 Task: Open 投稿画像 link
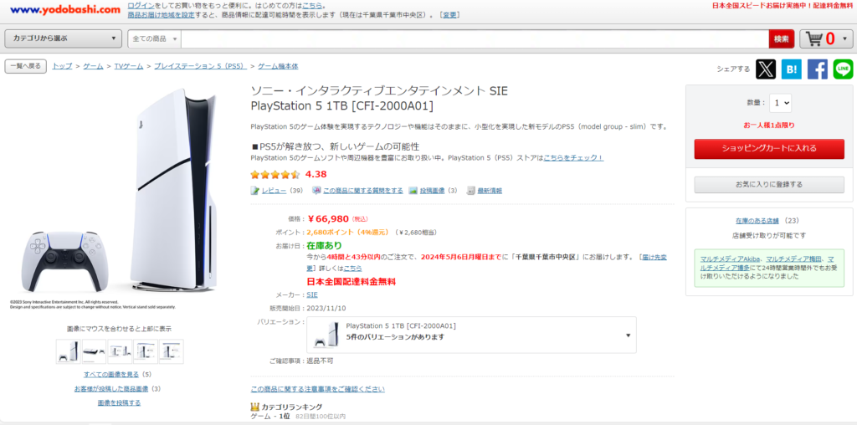click(x=433, y=191)
